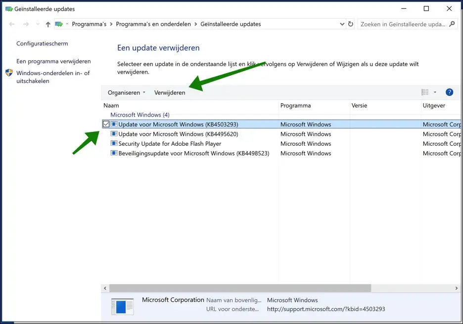Open Help with the blue question mark
The width and height of the screenshot is (463, 324).
click(450, 92)
